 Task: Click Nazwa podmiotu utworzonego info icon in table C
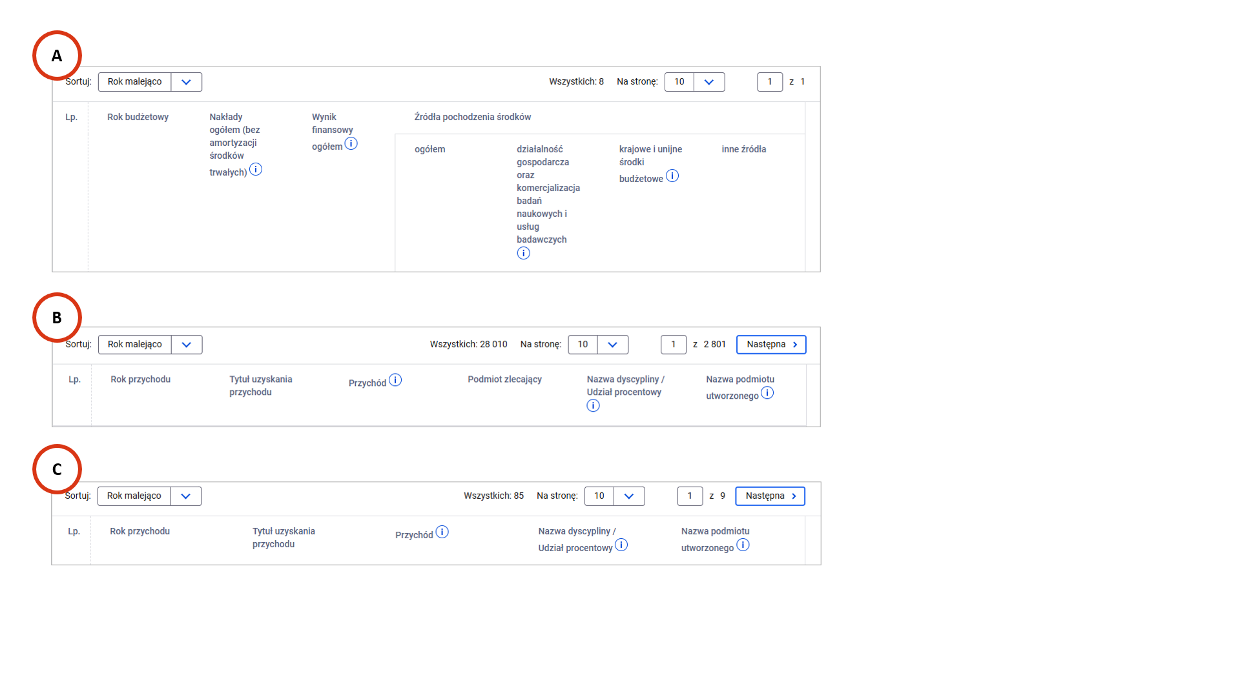743,545
